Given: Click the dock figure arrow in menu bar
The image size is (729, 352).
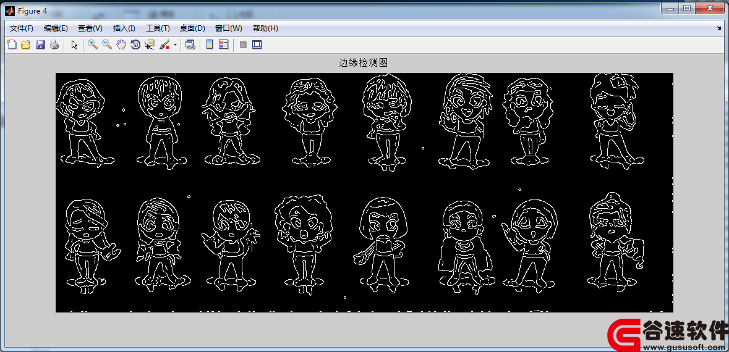Looking at the screenshot, I should (x=718, y=28).
